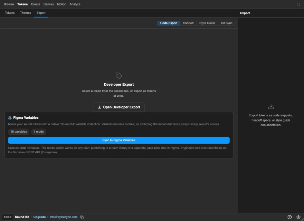Open the Browse menu
304x221 pixels.
(x=9, y=4)
